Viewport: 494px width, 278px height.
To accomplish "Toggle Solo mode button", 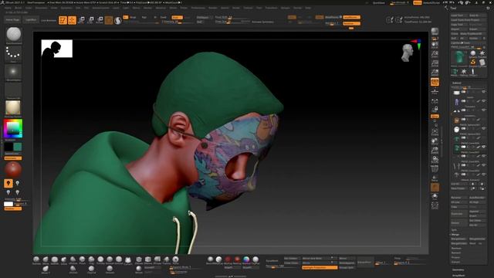I will 435,196.
